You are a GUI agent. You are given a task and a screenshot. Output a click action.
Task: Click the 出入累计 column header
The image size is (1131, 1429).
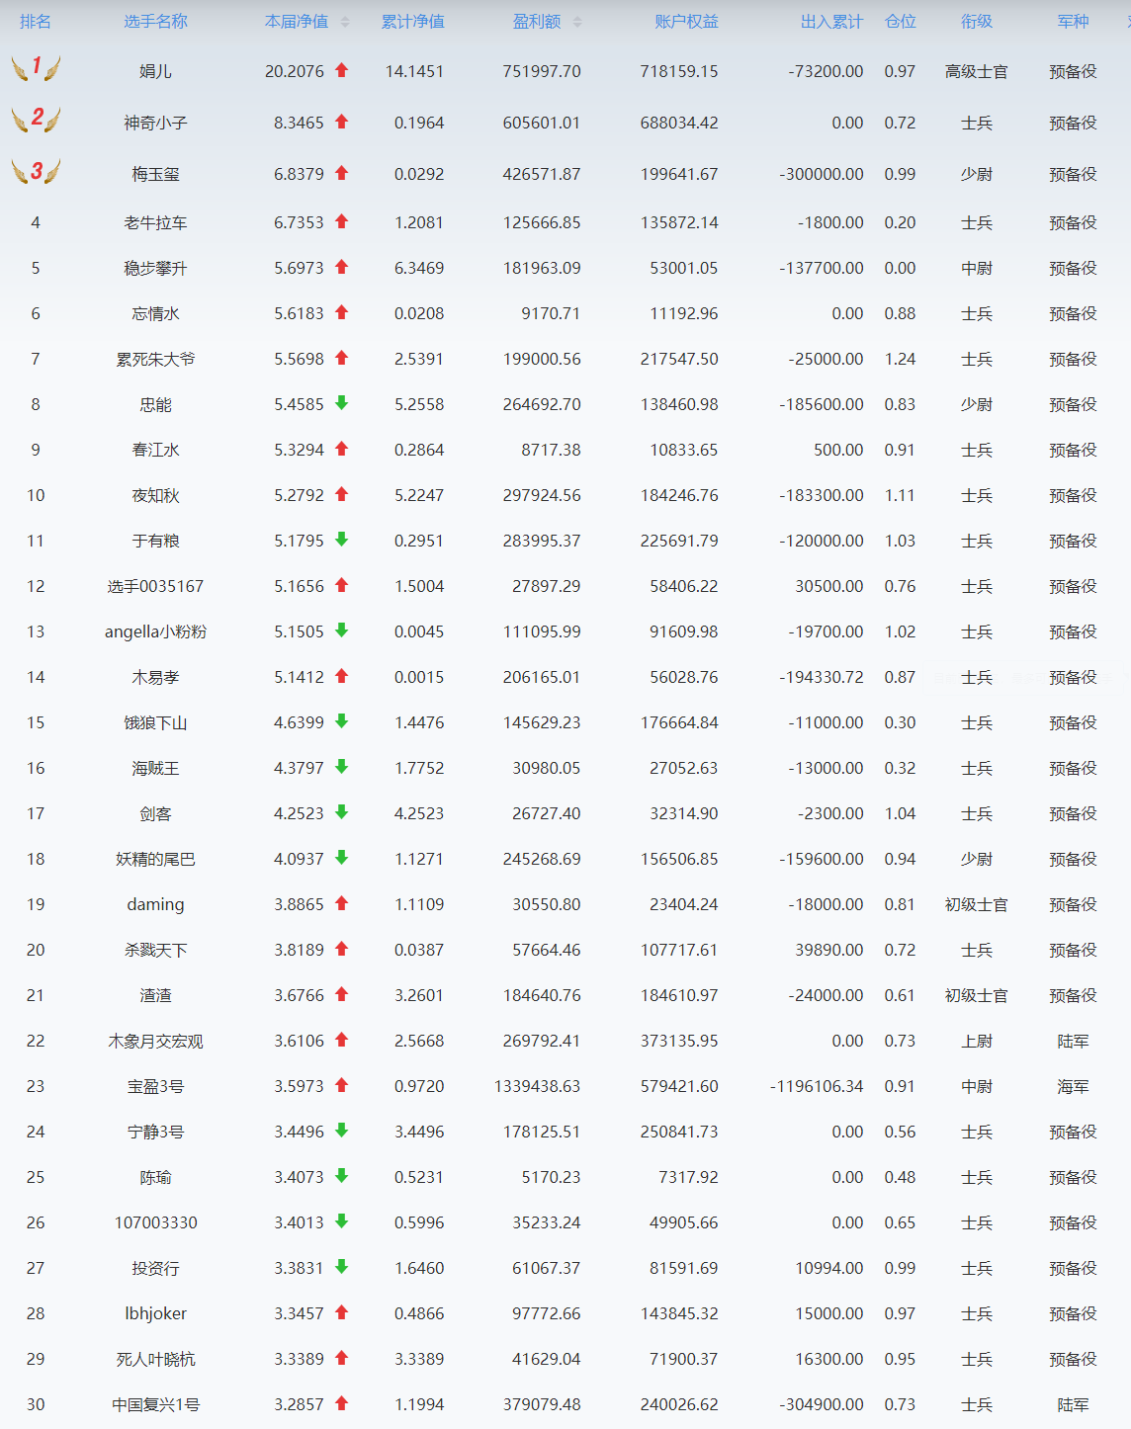(x=831, y=22)
